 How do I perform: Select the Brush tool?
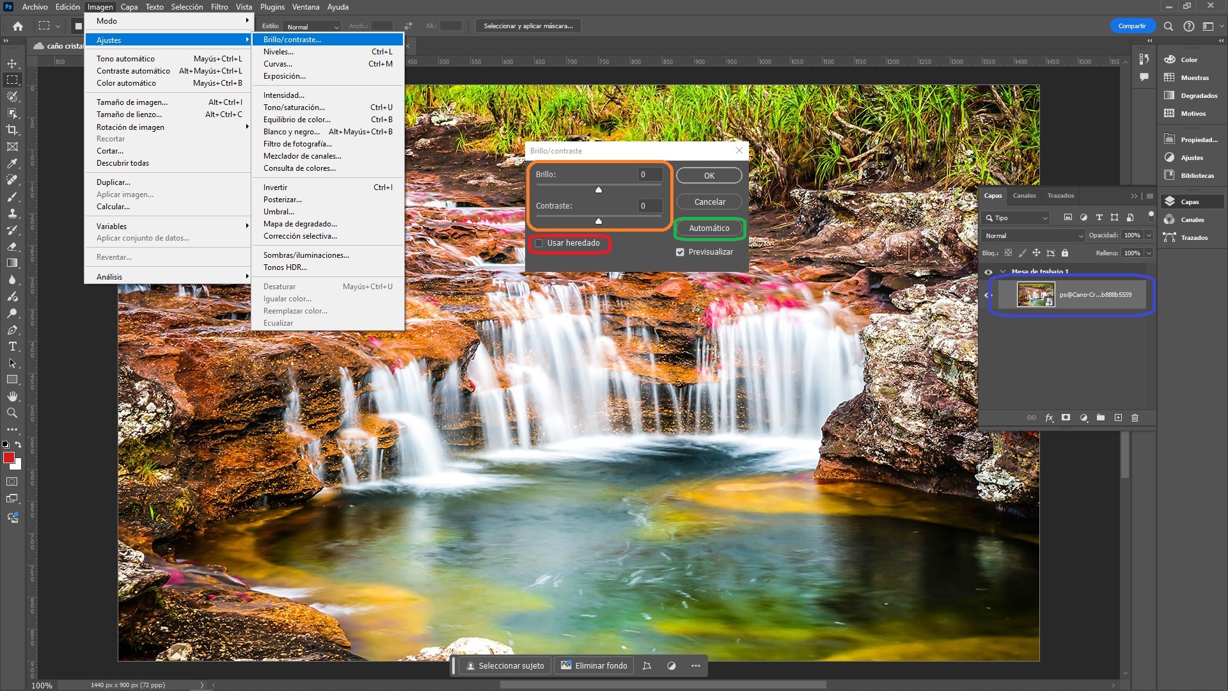[x=12, y=196]
